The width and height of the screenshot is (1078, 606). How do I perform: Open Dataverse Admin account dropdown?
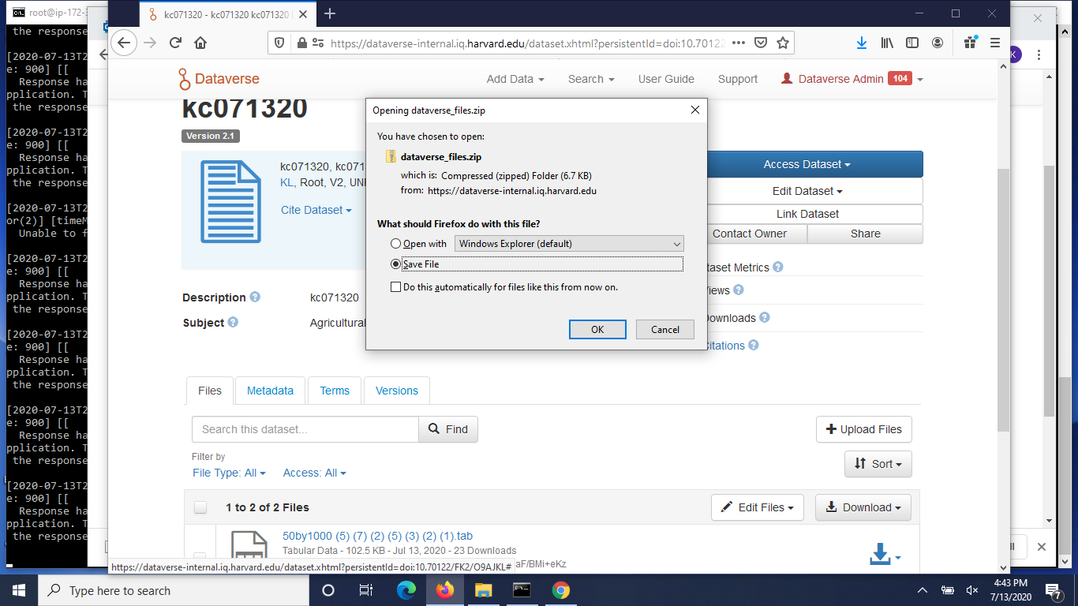tap(852, 79)
